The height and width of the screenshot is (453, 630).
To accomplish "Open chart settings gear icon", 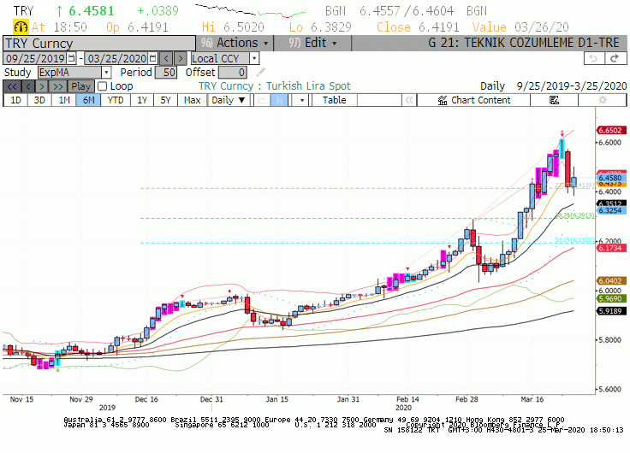I will coord(602,100).
